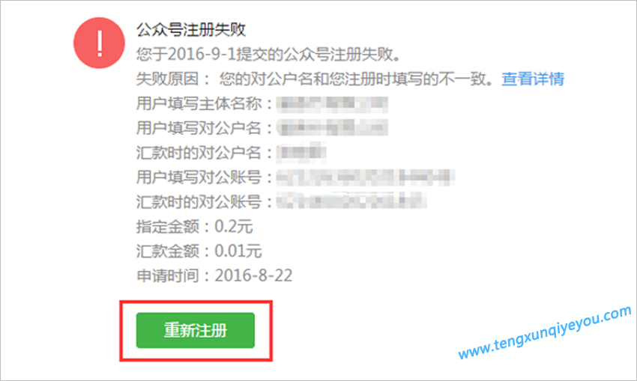Click the www.tengxunqiyeyou.com watermark
Screen dimensions: 637x381
point(545,332)
